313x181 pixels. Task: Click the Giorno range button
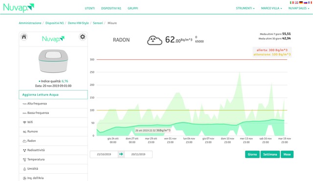pyautogui.click(x=252, y=154)
